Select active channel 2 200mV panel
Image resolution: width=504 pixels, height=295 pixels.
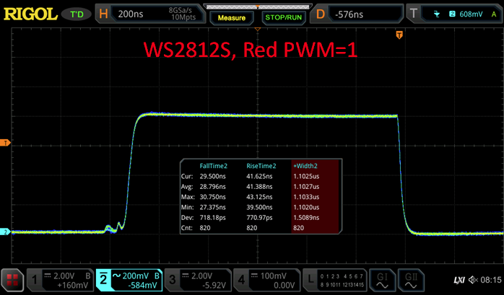tap(129, 280)
